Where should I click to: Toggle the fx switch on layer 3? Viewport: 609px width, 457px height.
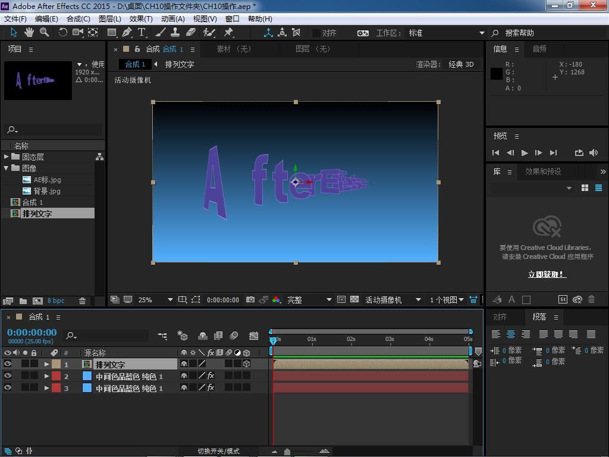(211, 387)
